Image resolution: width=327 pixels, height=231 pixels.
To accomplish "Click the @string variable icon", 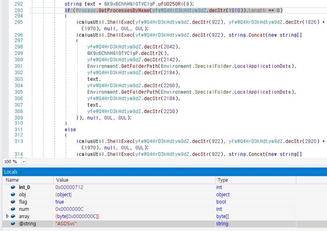I will (12, 223).
